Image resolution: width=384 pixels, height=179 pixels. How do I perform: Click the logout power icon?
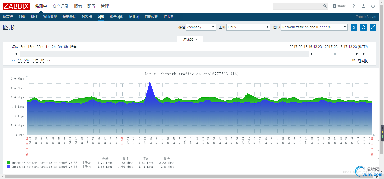[373, 6]
